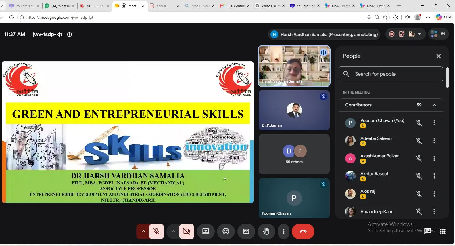Viewport: 455px width, 246px height.
Task: Open more actions for Poonam Chavan (You)
Action: pyautogui.click(x=434, y=123)
